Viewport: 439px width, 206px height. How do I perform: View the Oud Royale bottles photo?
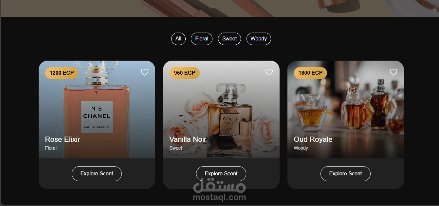(346, 110)
